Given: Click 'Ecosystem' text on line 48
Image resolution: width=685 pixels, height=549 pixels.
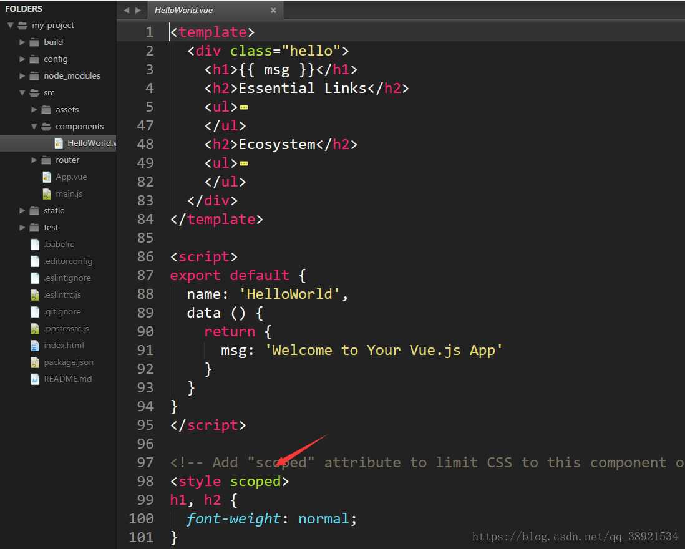Looking at the screenshot, I should click(276, 145).
